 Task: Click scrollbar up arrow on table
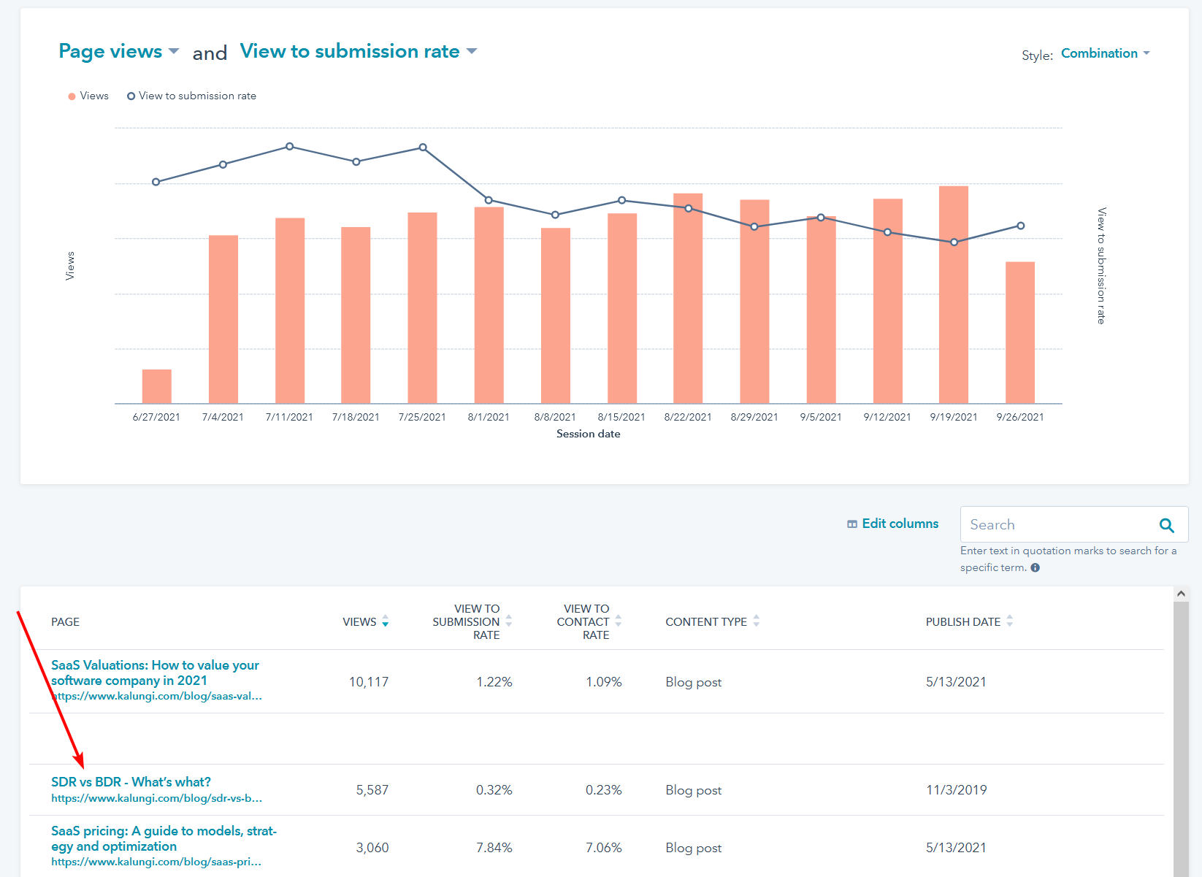pos(1181,594)
